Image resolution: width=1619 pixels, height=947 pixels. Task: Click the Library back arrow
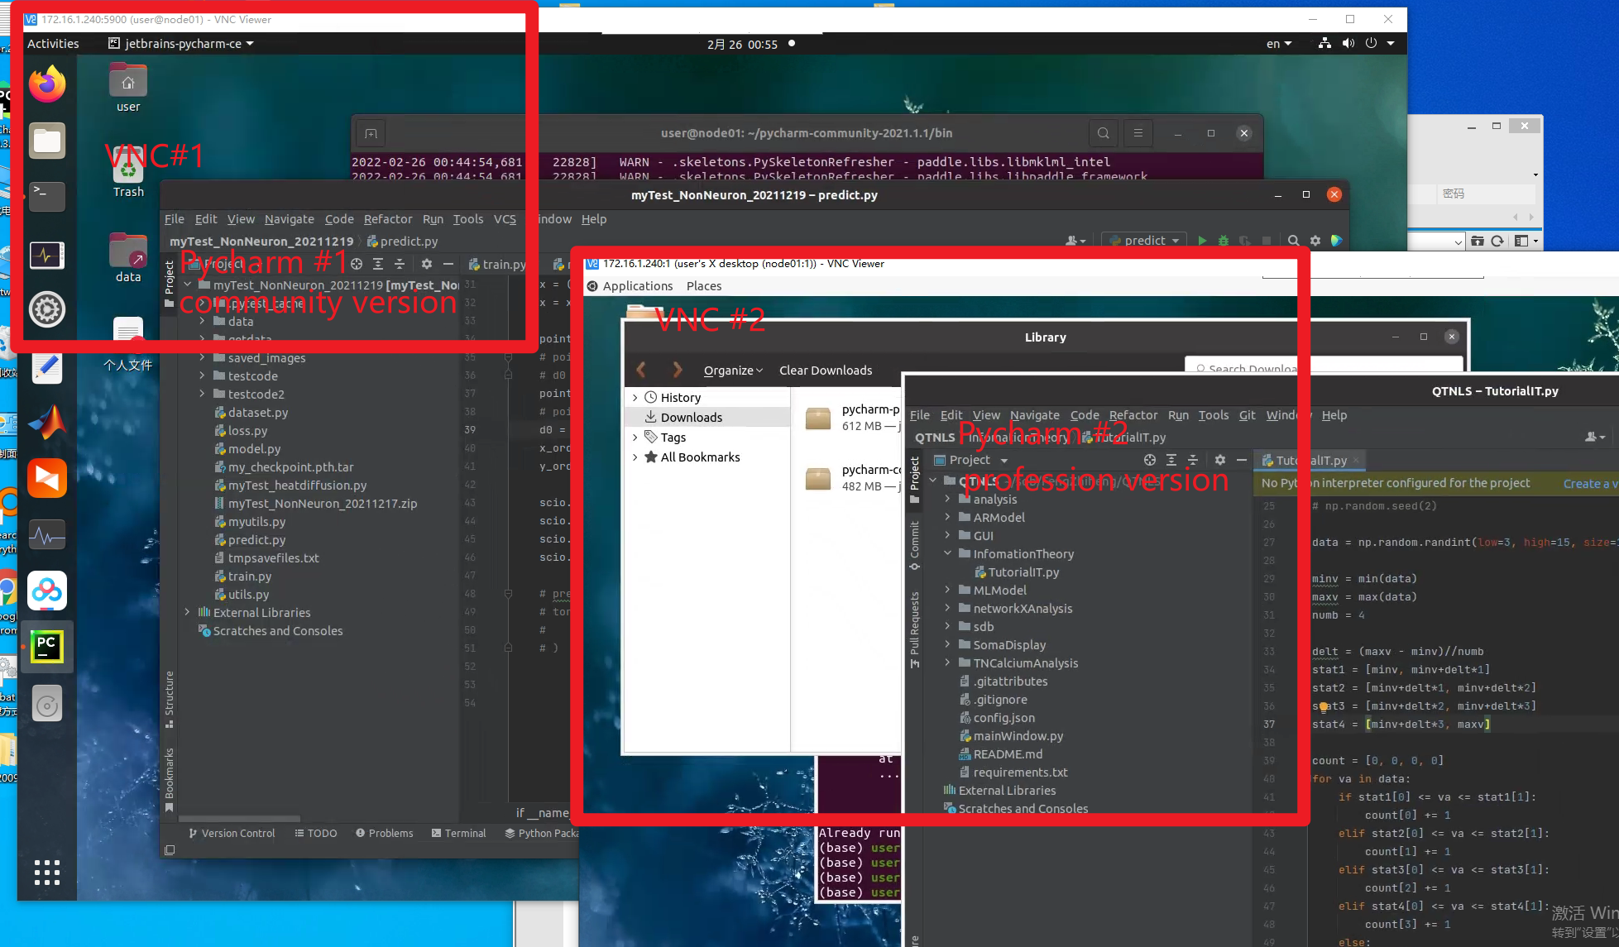point(641,370)
